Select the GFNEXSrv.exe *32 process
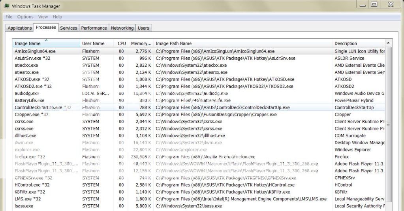Image resolution: width=404 pixels, height=211 pixels. click(x=198, y=178)
